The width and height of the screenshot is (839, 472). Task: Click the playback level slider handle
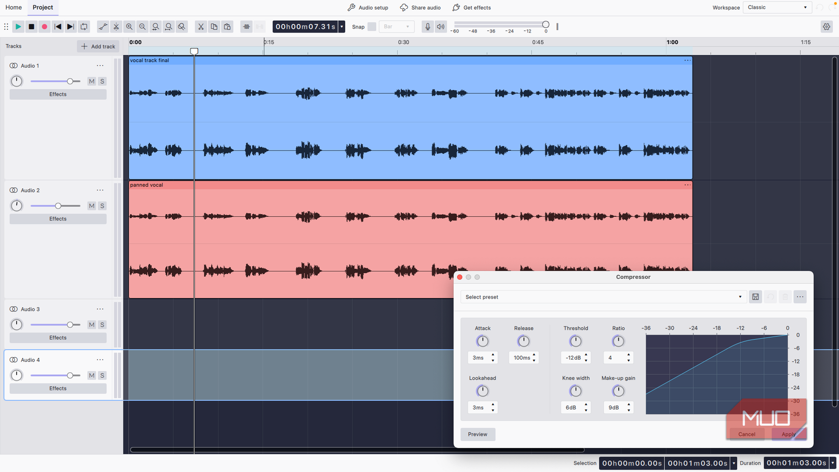coord(546,24)
